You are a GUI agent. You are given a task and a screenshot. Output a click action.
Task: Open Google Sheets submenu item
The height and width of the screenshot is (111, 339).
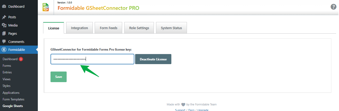coord(13,106)
